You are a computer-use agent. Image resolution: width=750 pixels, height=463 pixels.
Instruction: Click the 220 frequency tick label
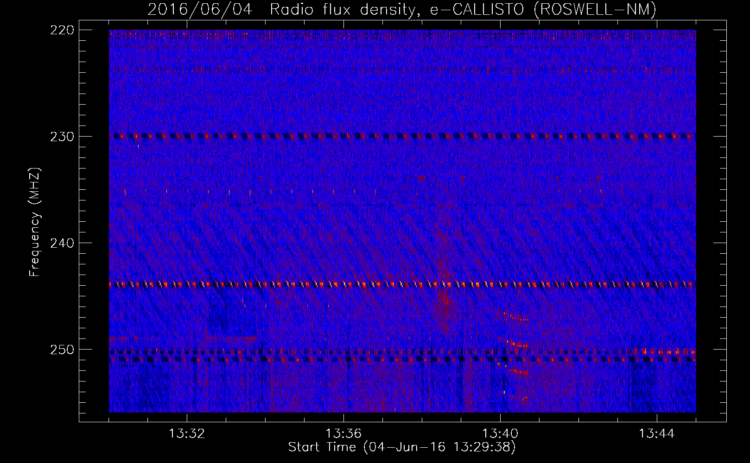[x=62, y=30]
